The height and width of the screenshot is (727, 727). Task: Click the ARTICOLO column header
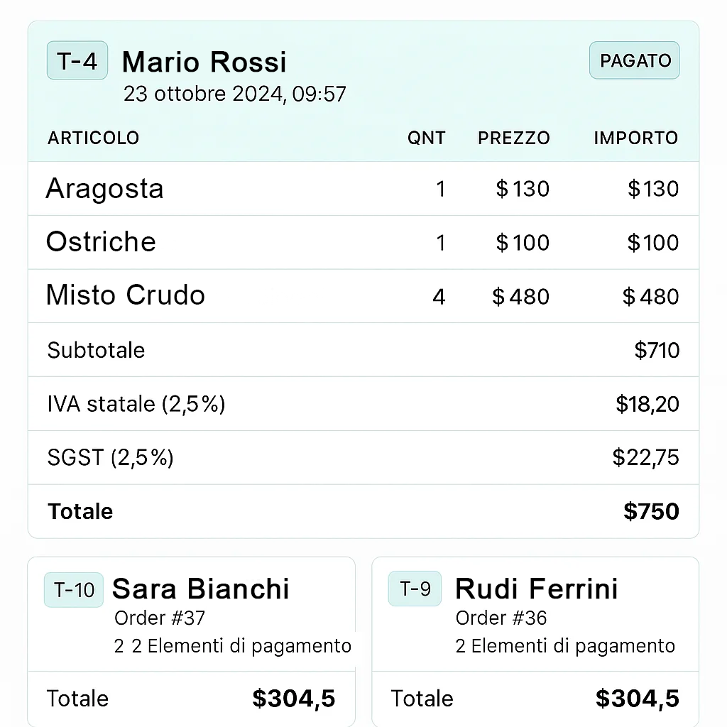click(x=93, y=138)
